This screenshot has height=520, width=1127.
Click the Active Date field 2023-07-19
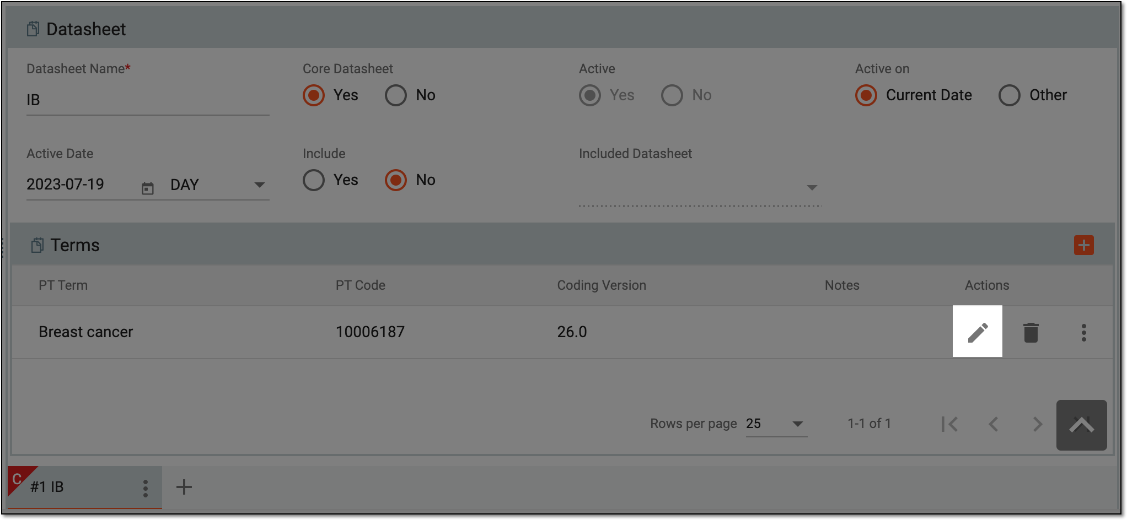click(x=80, y=185)
